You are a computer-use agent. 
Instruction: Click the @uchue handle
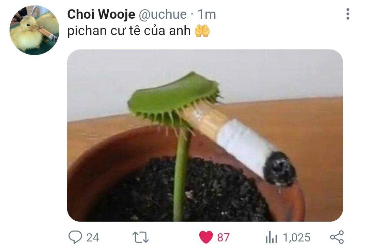click(x=163, y=14)
